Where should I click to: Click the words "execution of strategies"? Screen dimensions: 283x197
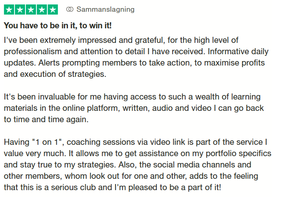[62, 74]
